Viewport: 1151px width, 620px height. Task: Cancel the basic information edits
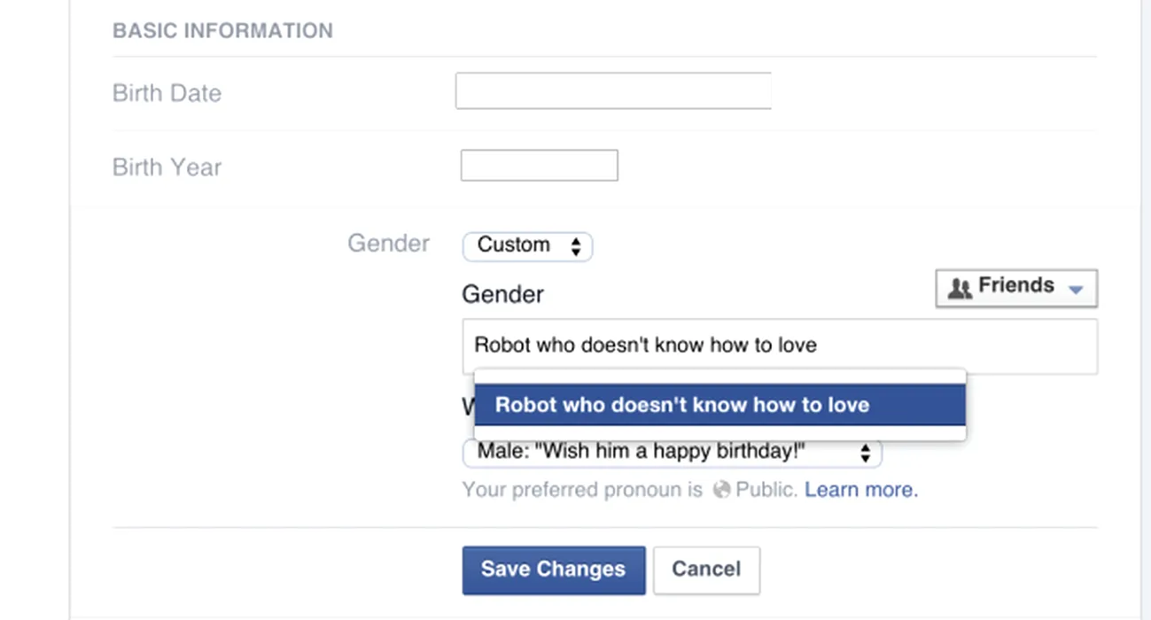coord(706,569)
